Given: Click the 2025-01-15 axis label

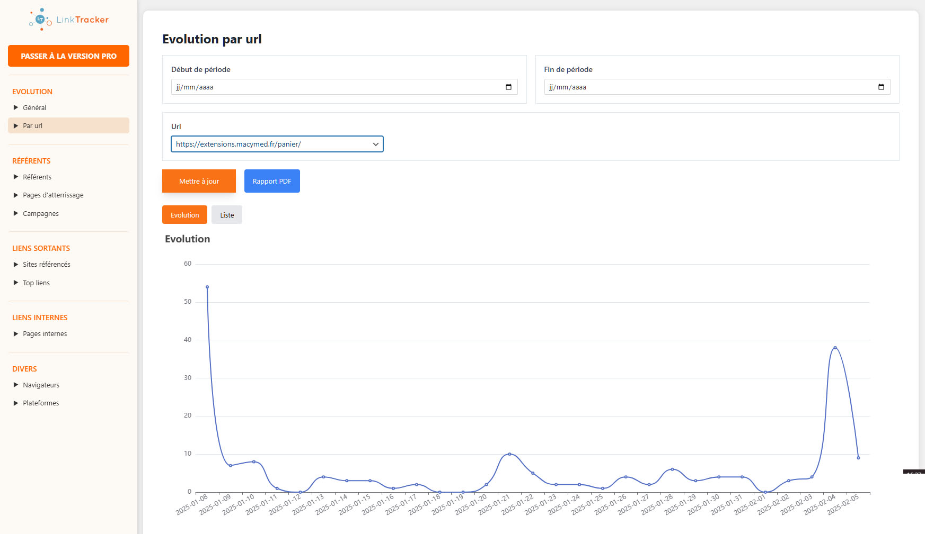Looking at the screenshot, I should pyautogui.click(x=354, y=504).
